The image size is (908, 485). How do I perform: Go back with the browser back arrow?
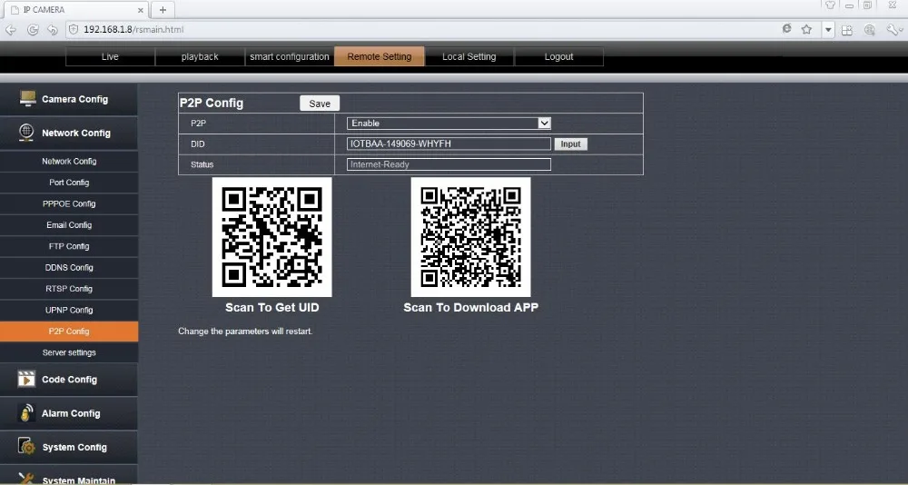pyautogui.click(x=10, y=30)
